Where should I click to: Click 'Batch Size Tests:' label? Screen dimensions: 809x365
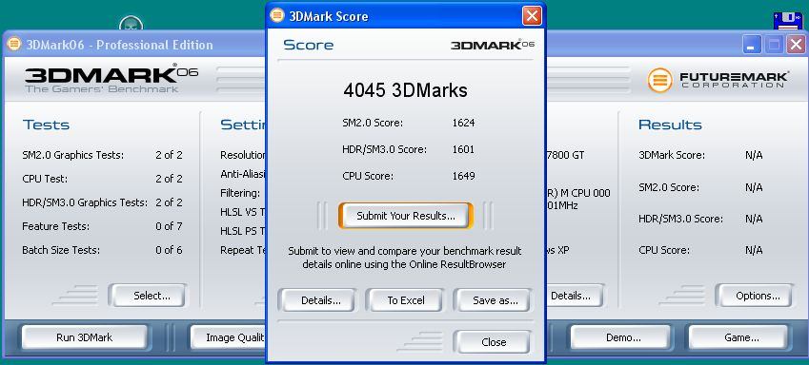[61, 250]
